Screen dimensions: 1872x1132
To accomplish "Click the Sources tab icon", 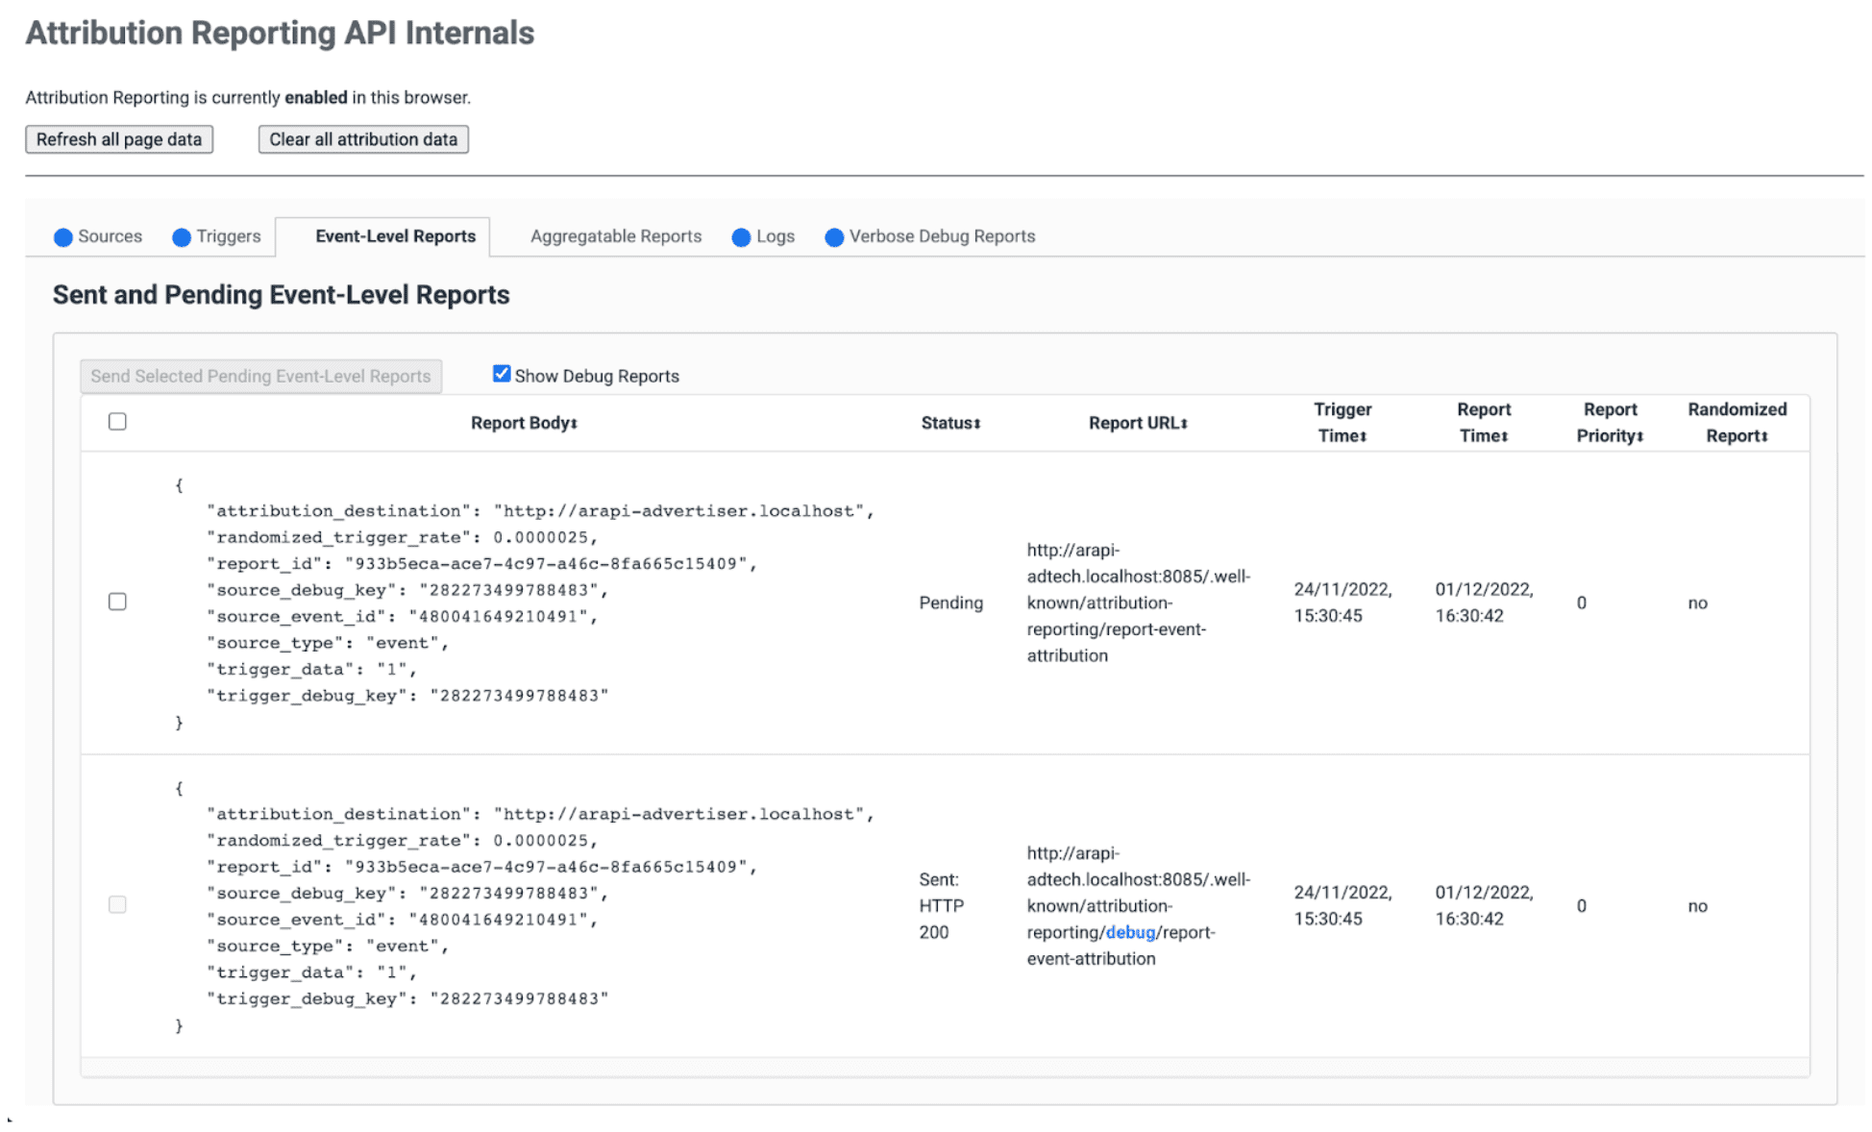I will pyautogui.click(x=64, y=236).
